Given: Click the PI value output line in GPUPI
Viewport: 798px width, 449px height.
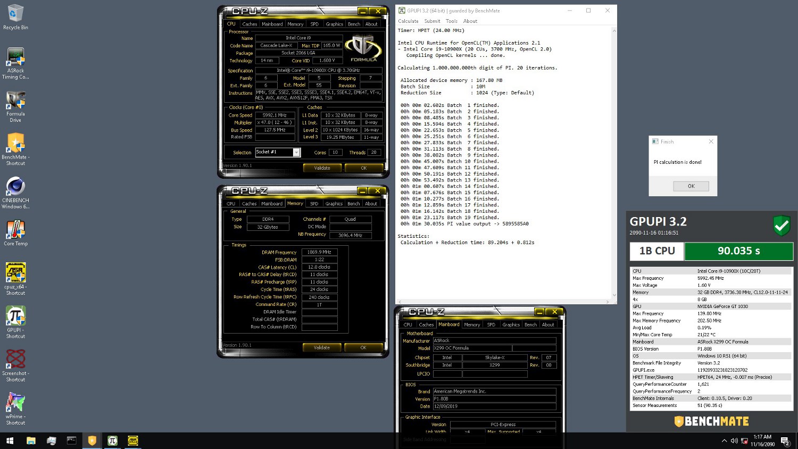Looking at the screenshot, I should (464, 224).
